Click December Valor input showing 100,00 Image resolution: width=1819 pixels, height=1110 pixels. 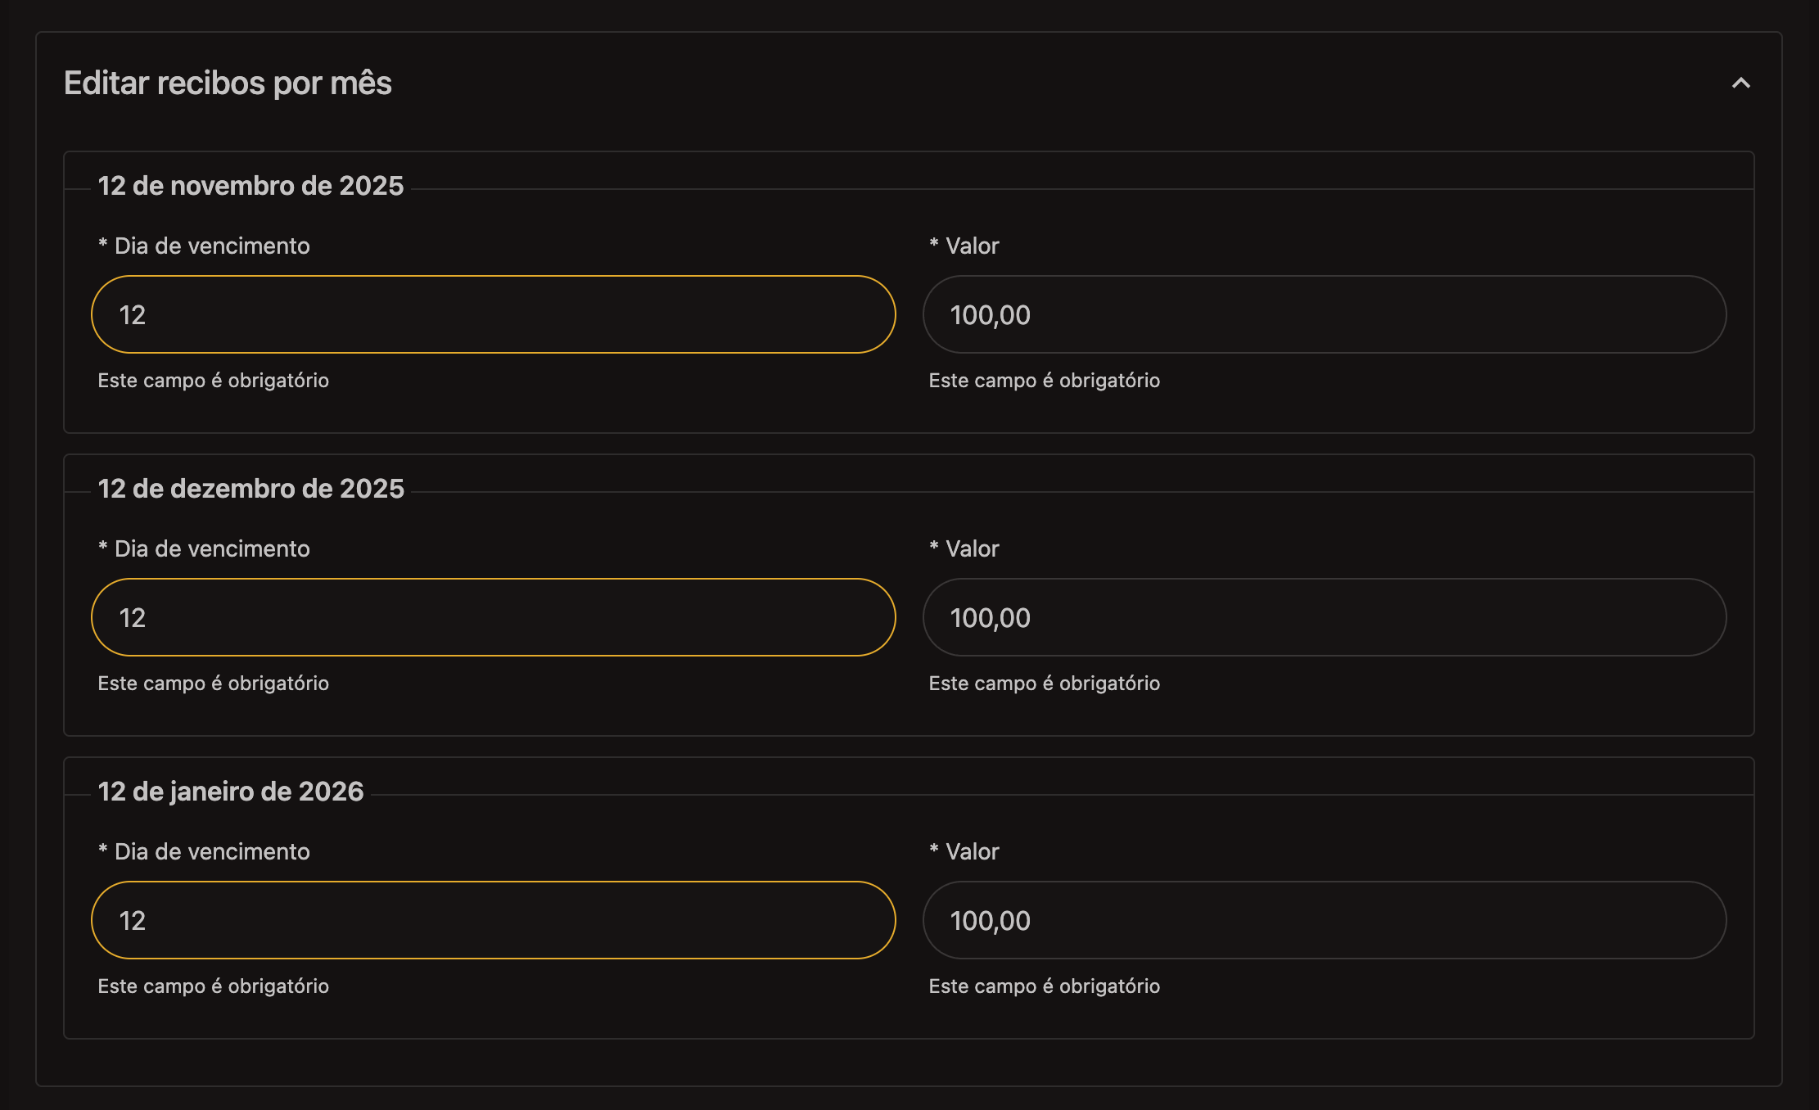[x=1324, y=617]
